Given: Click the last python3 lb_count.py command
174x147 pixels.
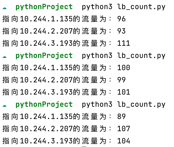Looking at the screenshot, I should point(124,105).
